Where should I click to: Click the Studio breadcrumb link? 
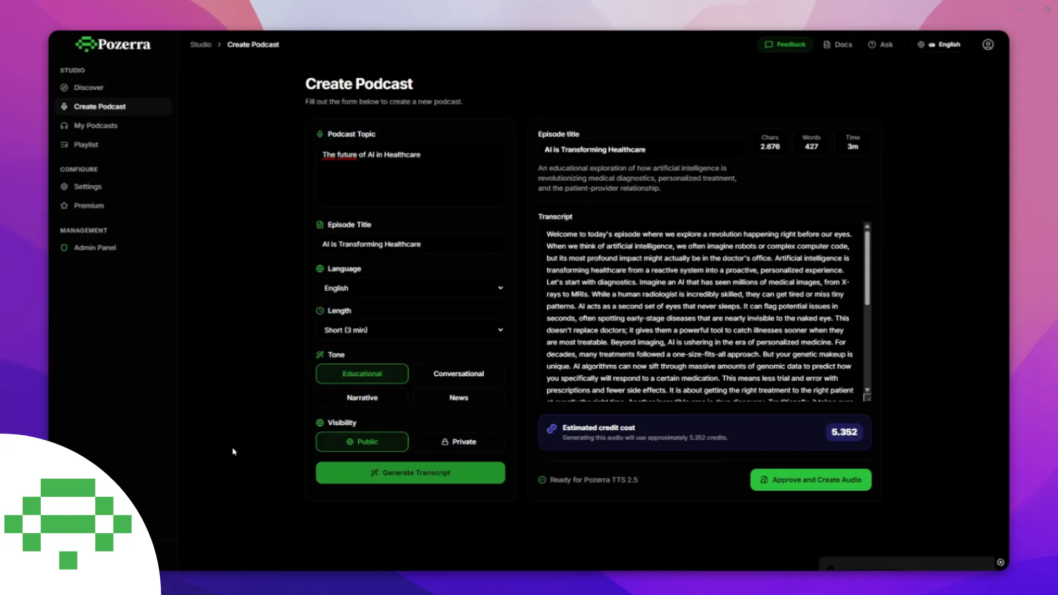tap(201, 45)
